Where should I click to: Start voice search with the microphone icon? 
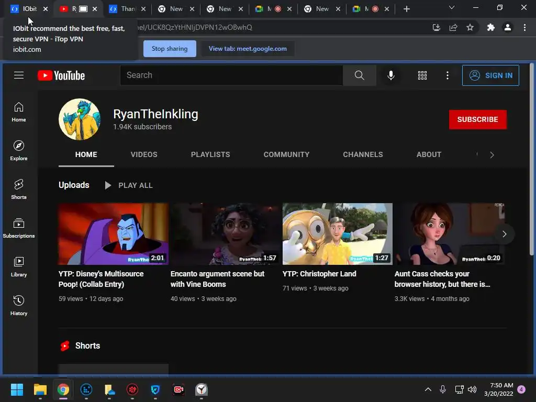tap(390, 75)
